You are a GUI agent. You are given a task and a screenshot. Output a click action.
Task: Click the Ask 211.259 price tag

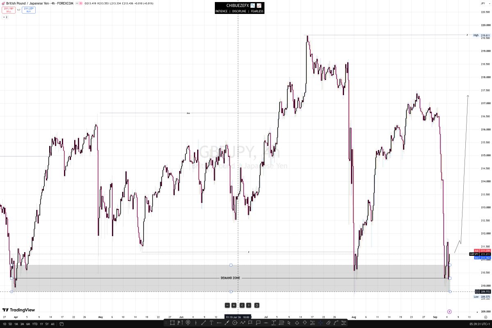coord(482,251)
